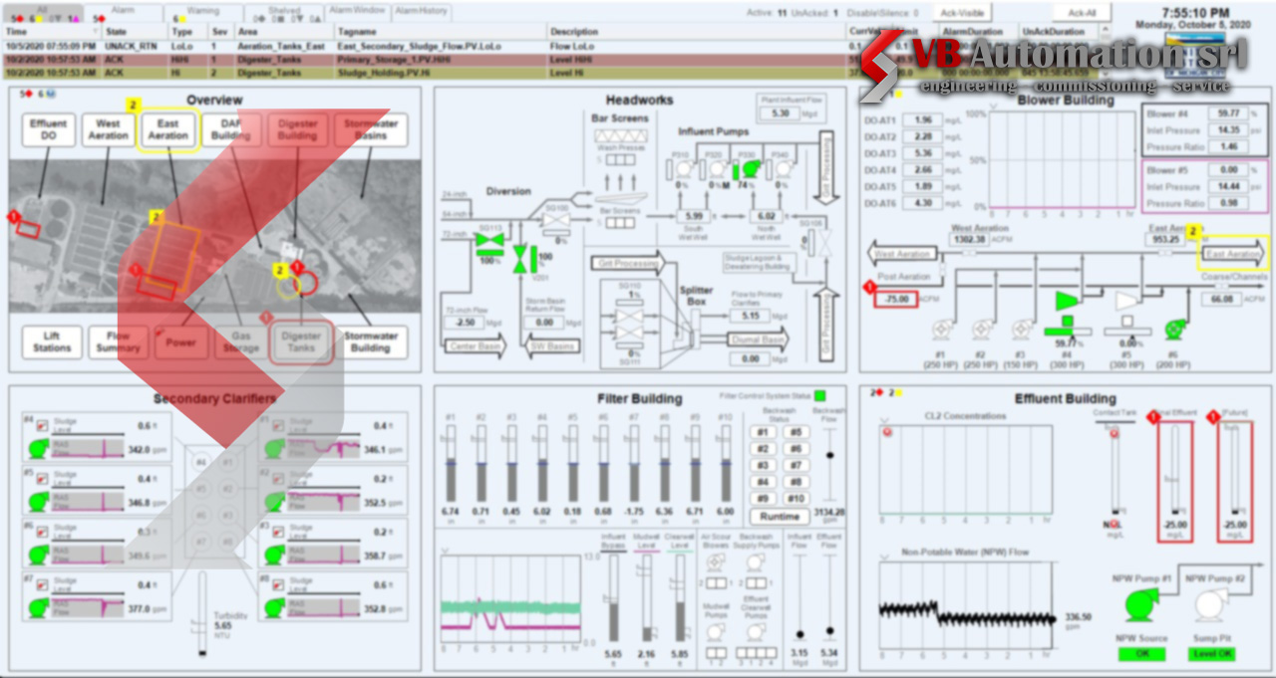Click the Backwash Flow slider indicator
The height and width of the screenshot is (678, 1276).
830,454
